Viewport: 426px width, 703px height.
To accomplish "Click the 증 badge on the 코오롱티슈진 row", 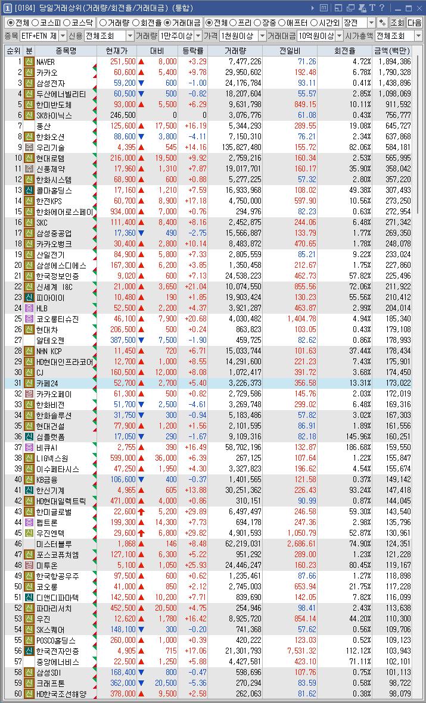I will (29, 319).
